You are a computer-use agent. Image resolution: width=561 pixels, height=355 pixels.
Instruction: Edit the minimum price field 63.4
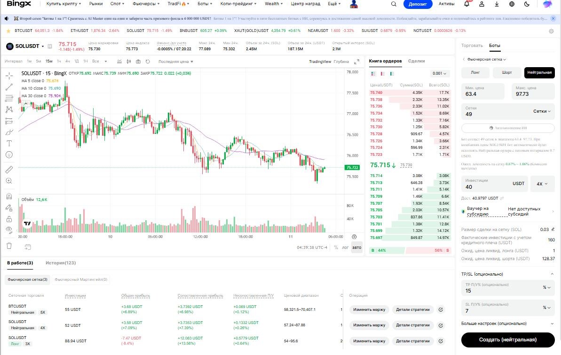click(x=482, y=92)
